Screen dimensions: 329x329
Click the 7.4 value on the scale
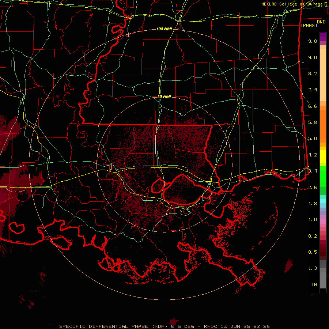pyautogui.click(x=313, y=90)
